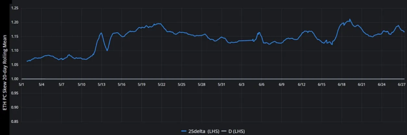
Task: Click the 0.90 y-axis value
Action: pos(15,108)
